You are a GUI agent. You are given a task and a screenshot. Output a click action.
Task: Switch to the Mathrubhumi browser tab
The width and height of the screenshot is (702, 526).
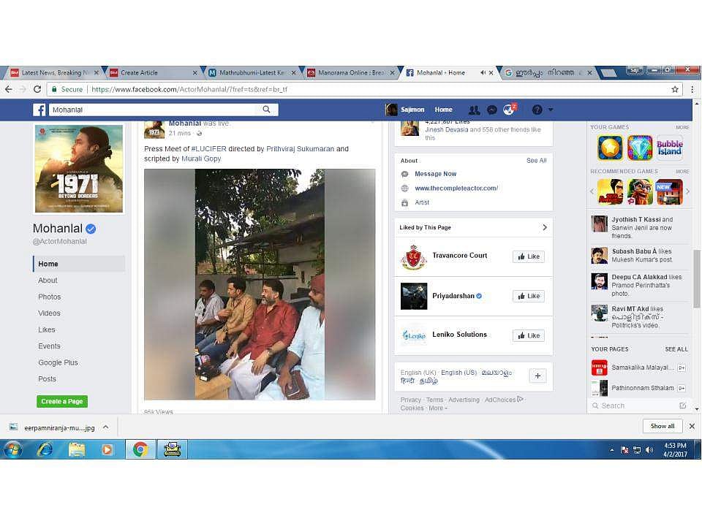tap(252, 72)
